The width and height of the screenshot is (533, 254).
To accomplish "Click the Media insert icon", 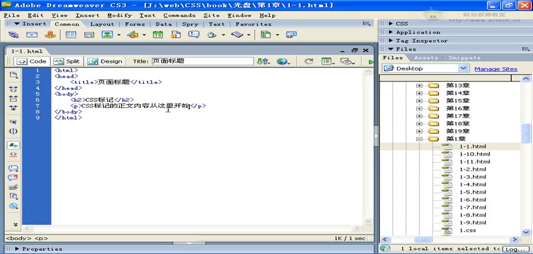I will pyautogui.click(x=133, y=34).
